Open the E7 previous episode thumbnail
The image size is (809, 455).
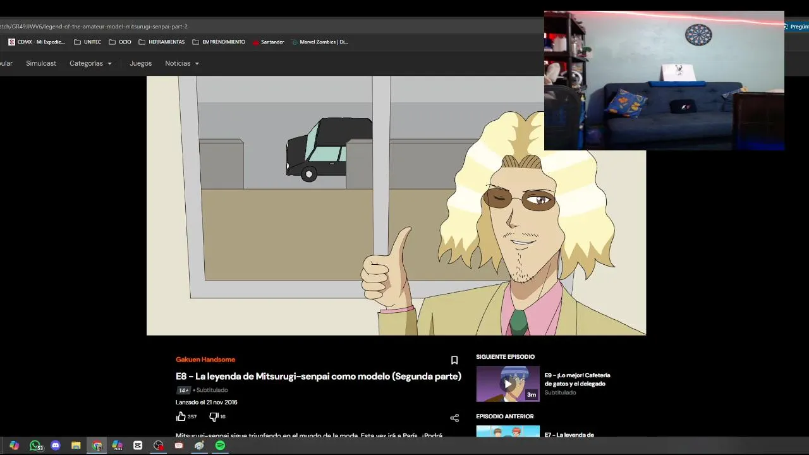[508, 432]
